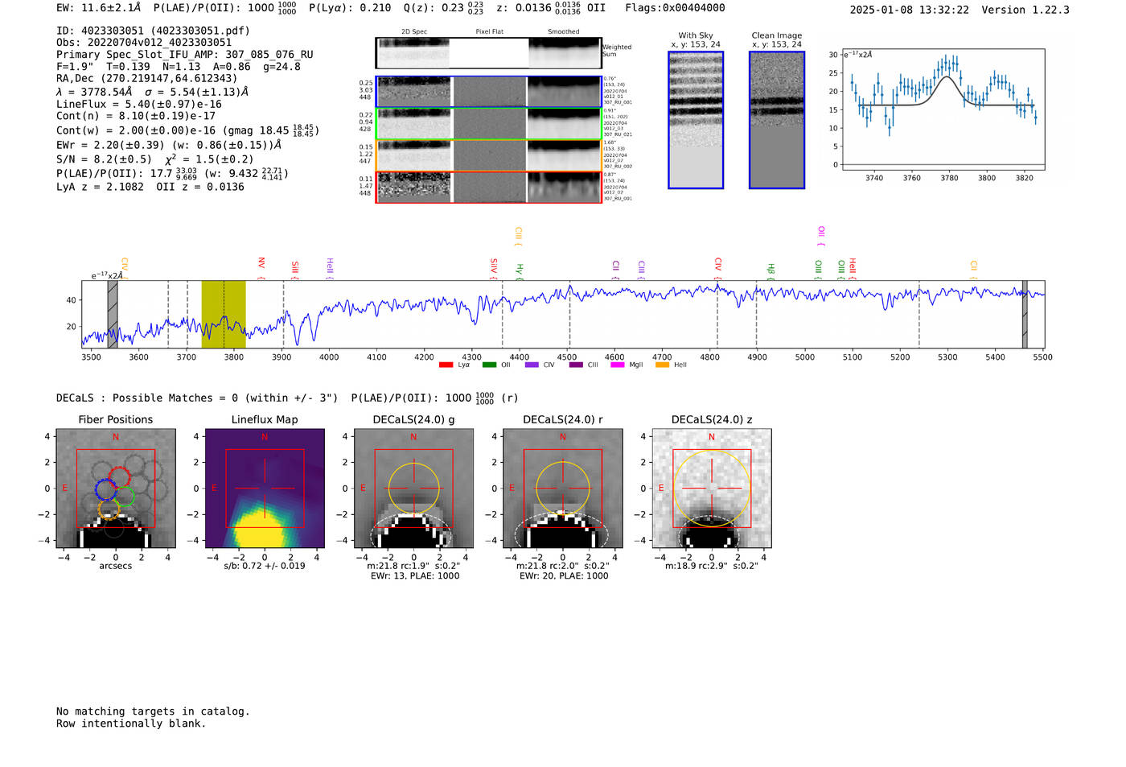1126x767 pixels.
Task: Select the Weighted Sum 2D spectrum strip
Action: point(488,53)
